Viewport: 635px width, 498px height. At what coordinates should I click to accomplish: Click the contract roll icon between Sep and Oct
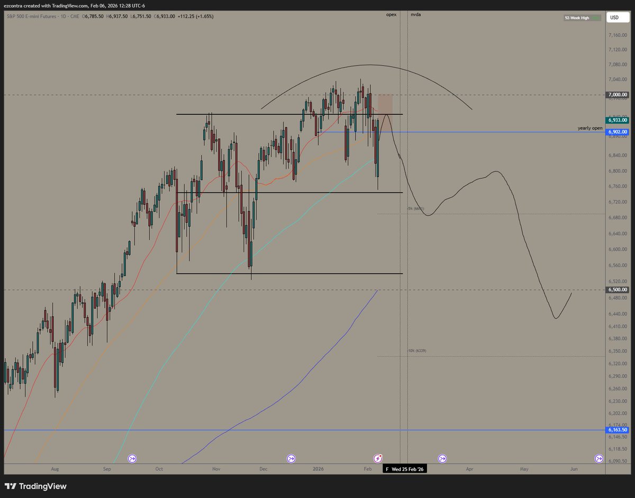click(132, 458)
